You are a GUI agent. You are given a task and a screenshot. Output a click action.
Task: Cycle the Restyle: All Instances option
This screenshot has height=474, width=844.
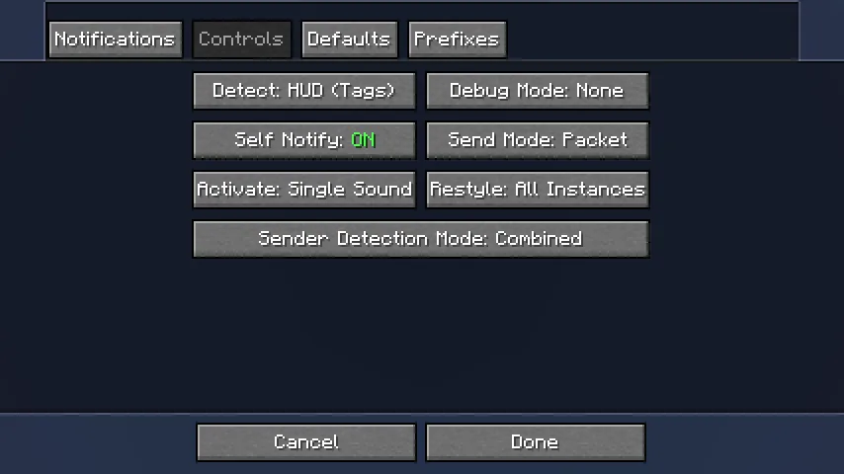pos(538,190)
